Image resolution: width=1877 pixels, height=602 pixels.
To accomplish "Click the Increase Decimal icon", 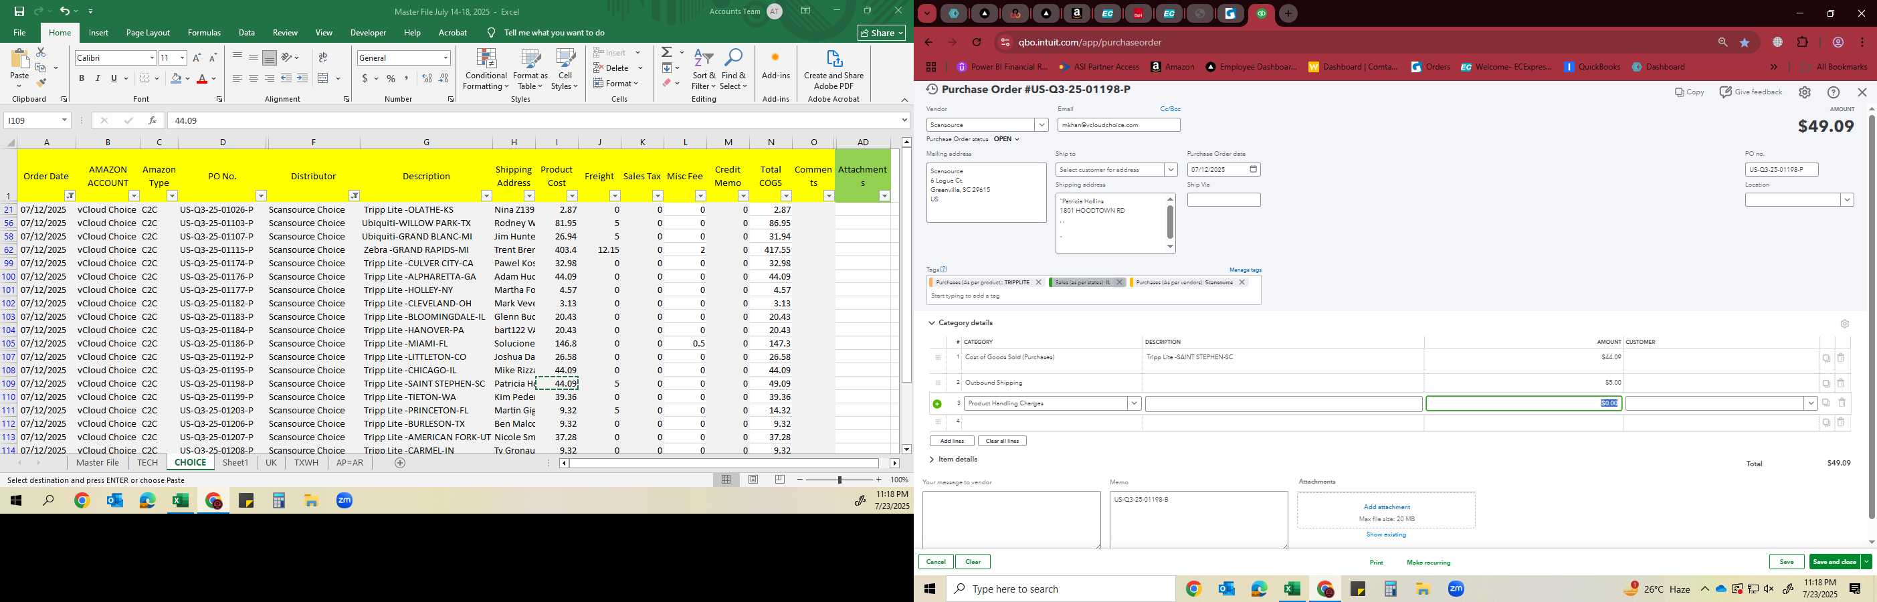I will [x=427, y=78].
